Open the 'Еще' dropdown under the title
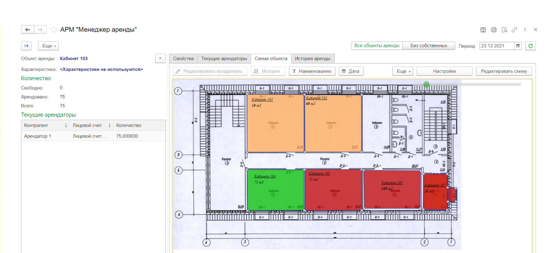Image resolution: width=559 pixels, height=253 pixels. coord(48,46)
